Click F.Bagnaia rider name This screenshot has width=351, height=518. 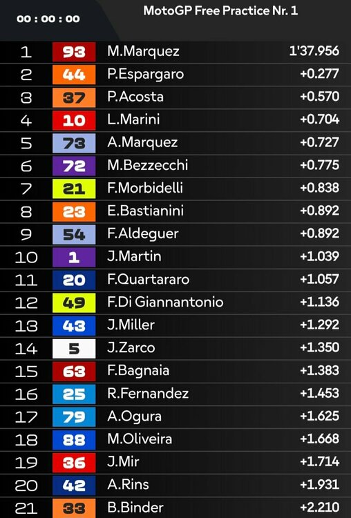tap(138, 371)
